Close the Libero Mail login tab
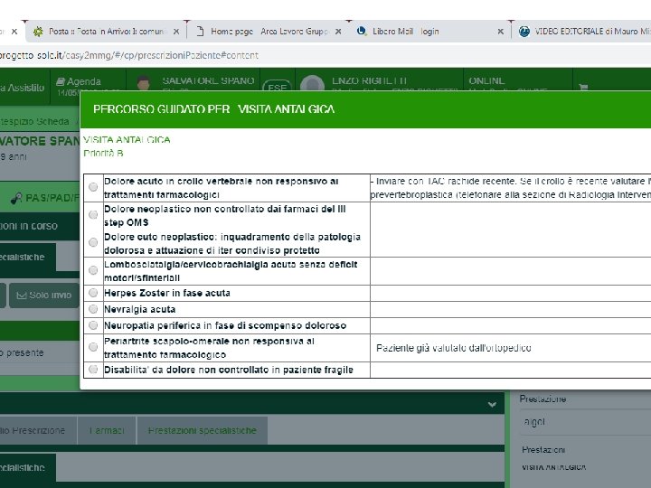The height and width of the screenshot is (488, 651). pos(500,32)
